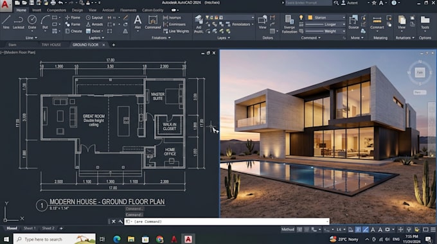Select the Line drawing tool

(x=6, y=22)
